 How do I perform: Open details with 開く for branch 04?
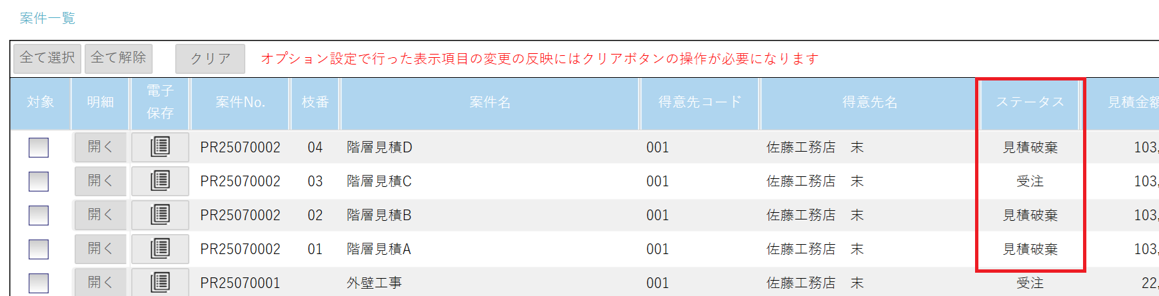coord(100,147)
